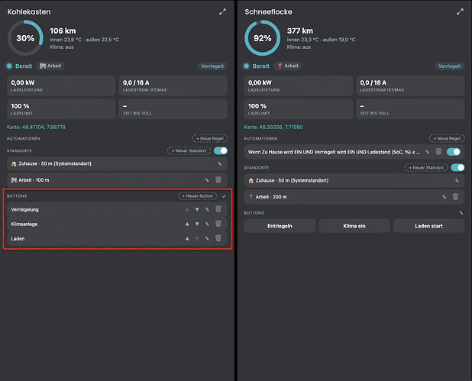Click the Verriegelt badge in Schneeflocke

click(449, 66)
